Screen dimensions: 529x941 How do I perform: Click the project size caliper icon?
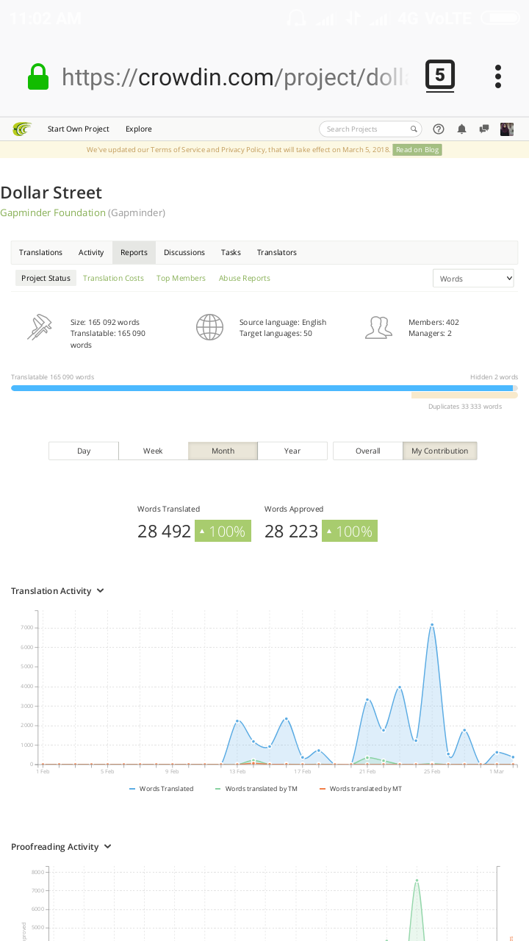point(40,327)
